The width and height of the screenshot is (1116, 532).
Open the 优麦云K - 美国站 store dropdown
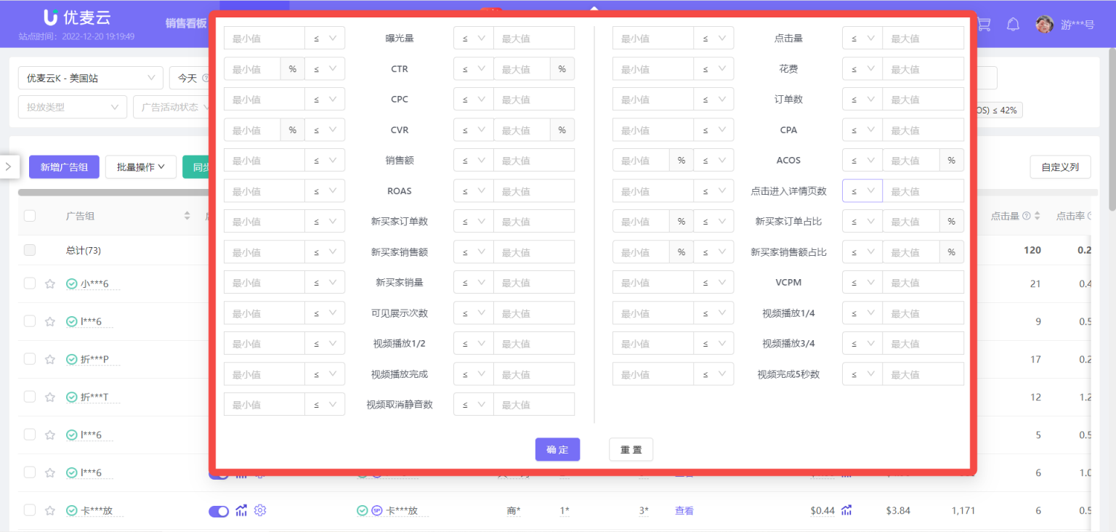click(90, 78)
